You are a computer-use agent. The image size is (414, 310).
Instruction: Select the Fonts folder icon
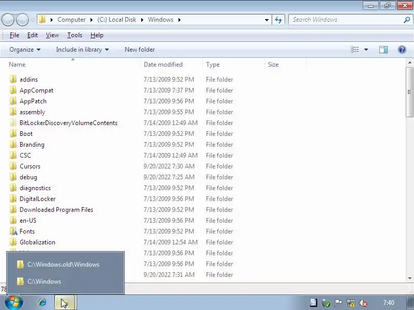(x=13, y=231)
